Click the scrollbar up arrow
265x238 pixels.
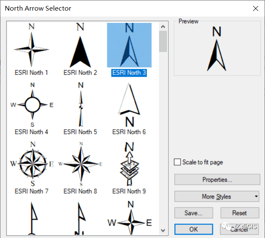point(163,27)
